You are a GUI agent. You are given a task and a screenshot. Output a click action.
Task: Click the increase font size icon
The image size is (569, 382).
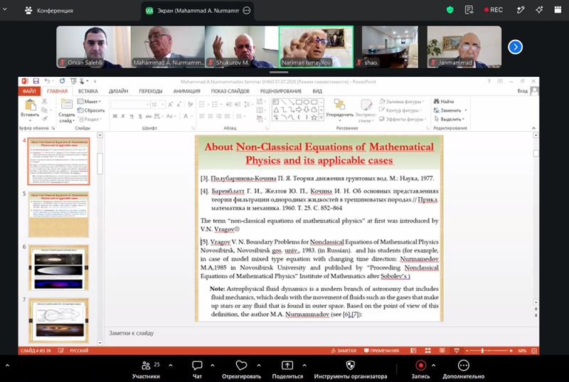[170, 105]
